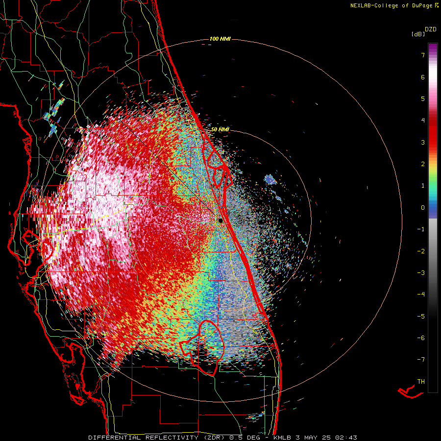Click the DZD legend title

point(431,29)
